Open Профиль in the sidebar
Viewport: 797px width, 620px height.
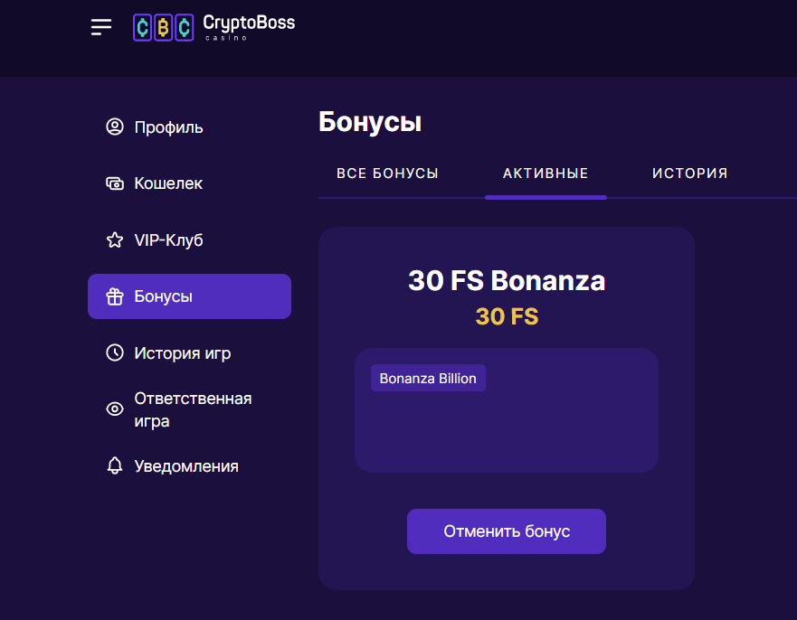click(x=189, y=127)
